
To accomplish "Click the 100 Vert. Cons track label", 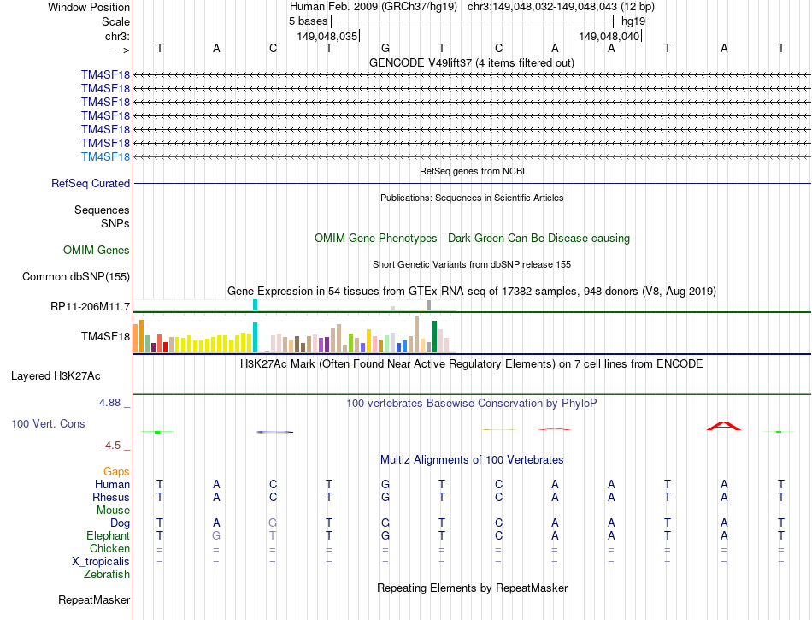I will pos(48,423).
